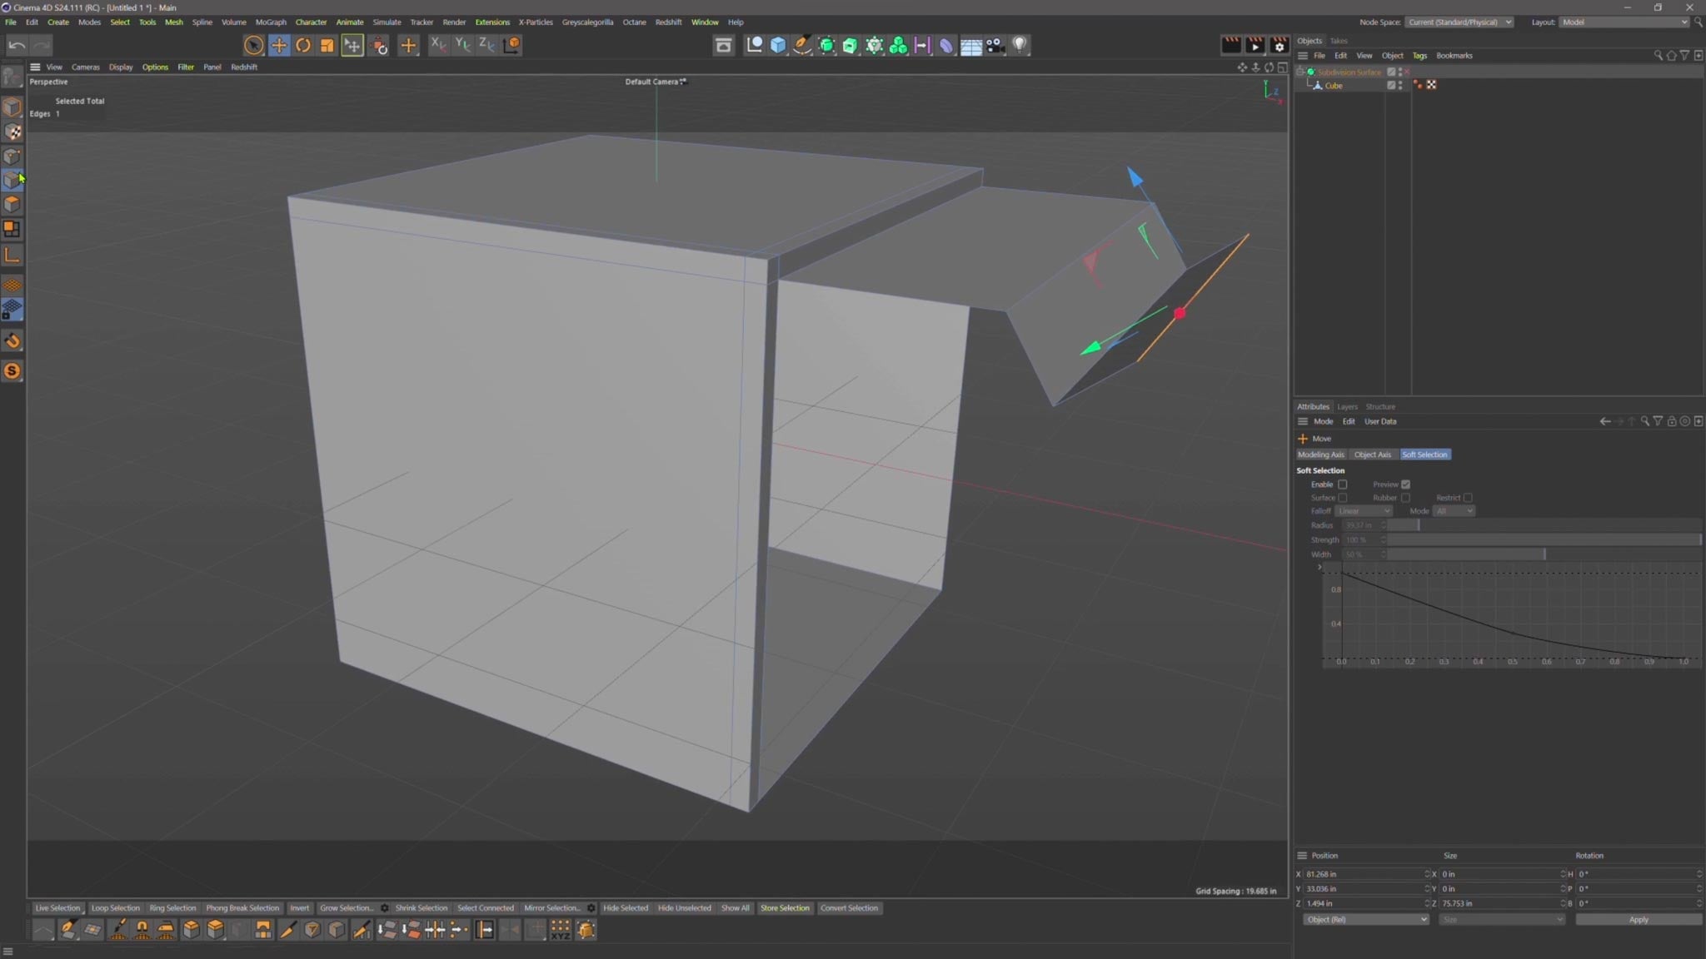The width and height of the screenshot is (1706, 959).
Task: Select the spline Pen tool icon
Action: coord(801,45)
